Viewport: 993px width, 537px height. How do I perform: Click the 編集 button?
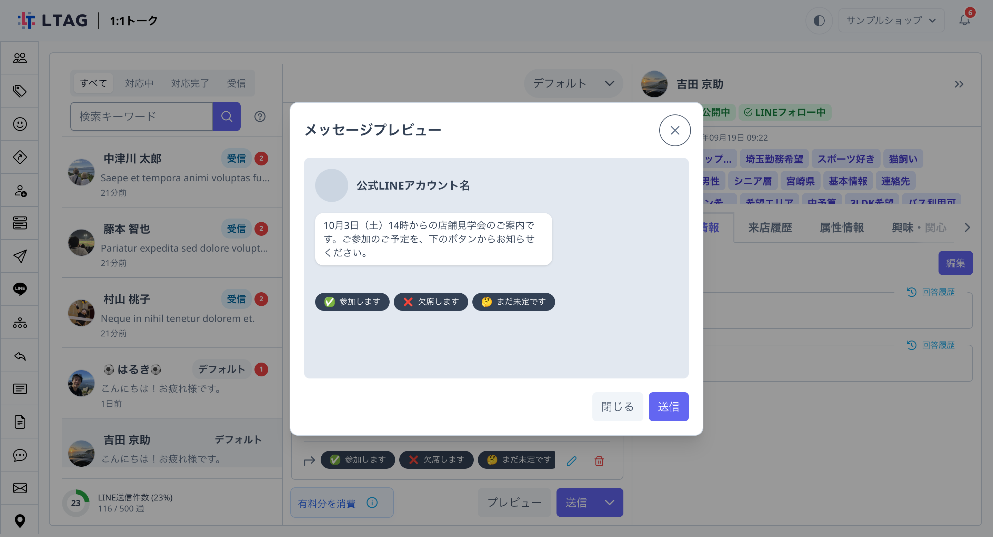pyautogui.click(x=955, y=263)
